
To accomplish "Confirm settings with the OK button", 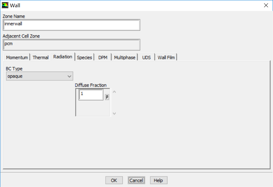I will coord(114,180).
